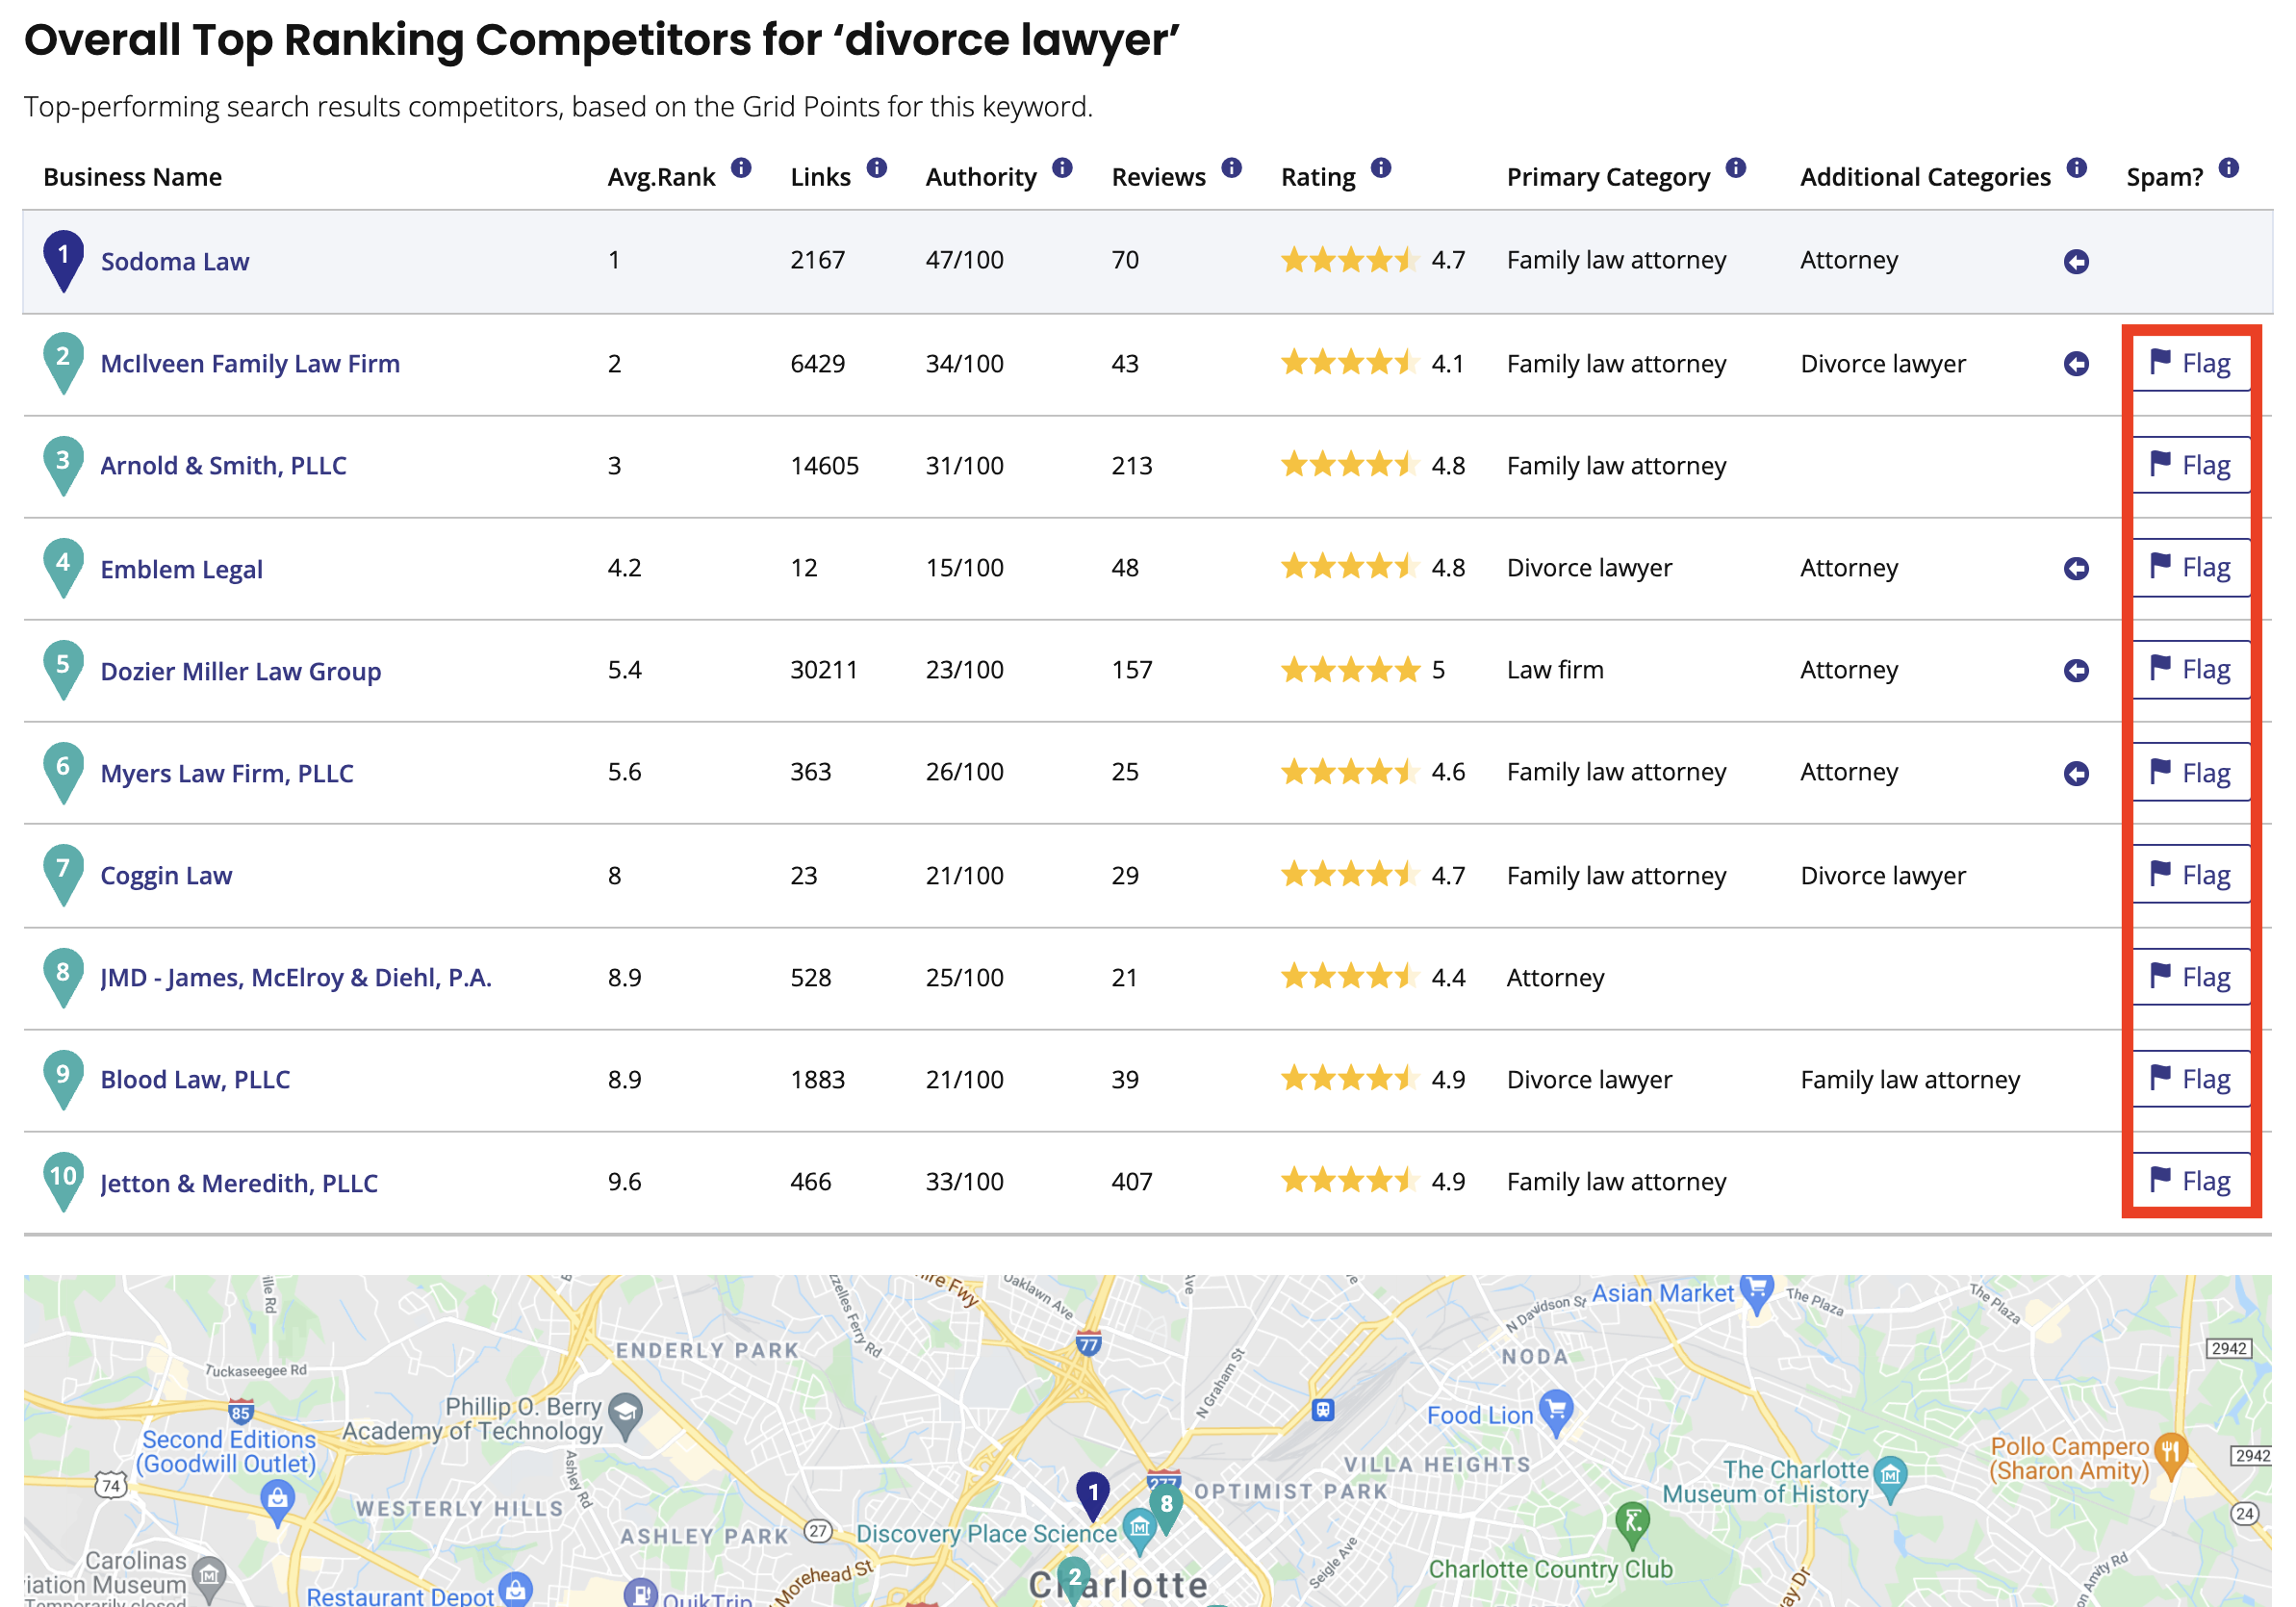Screen dimensions: 2296x1607
Task: Flag Jetton & Meredith, PLLC as spam
Action: point(2191,1181)
